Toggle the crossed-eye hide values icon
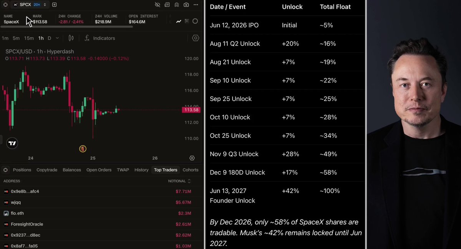The image size is (461, 249). point(158,5)
